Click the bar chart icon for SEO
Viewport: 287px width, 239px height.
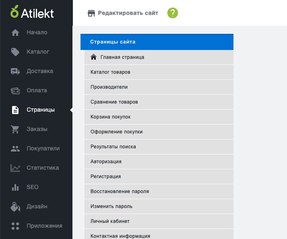[x=15, y=187]
